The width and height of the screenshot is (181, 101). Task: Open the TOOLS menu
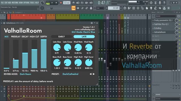coord(32,3)
